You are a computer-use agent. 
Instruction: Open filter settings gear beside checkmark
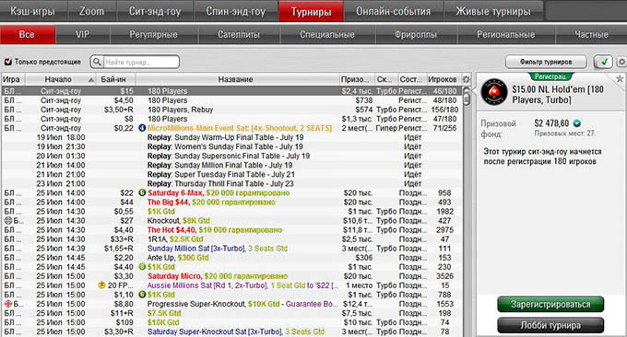point(621,62)
